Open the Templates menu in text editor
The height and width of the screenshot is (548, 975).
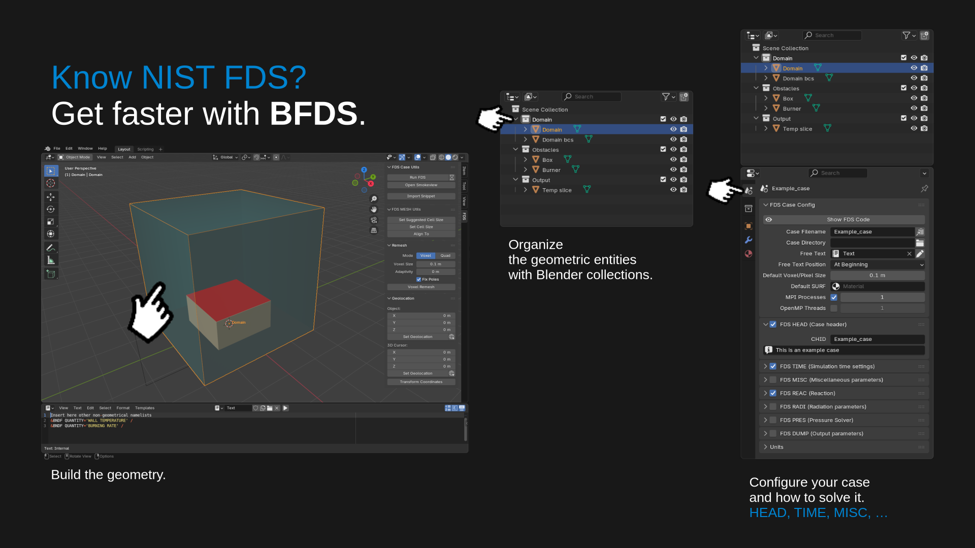click(x=145, y=408)
